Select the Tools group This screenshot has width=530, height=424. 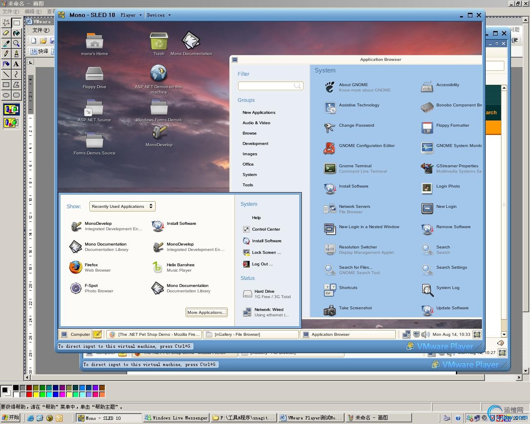point(248,185)
